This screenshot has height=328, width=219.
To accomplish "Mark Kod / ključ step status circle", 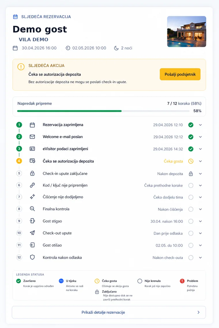I will [191, 185].
